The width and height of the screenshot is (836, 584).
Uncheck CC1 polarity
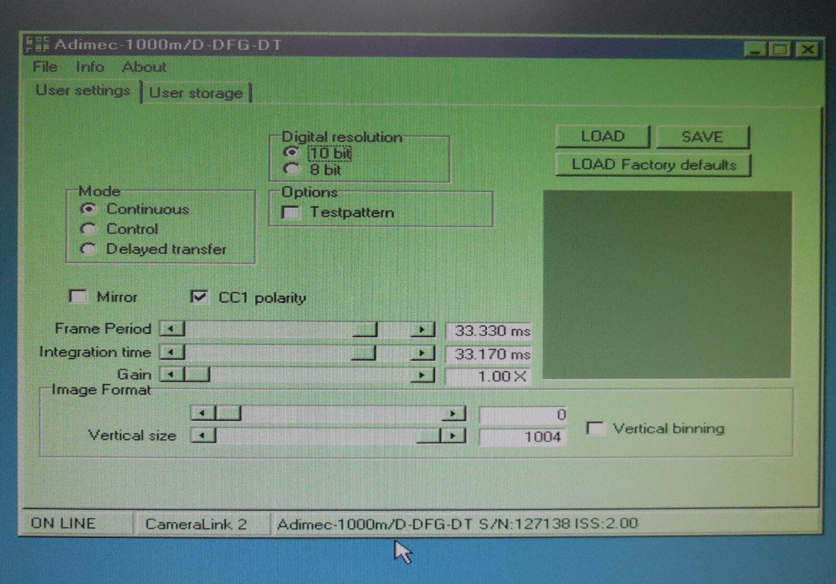[199, 297]
